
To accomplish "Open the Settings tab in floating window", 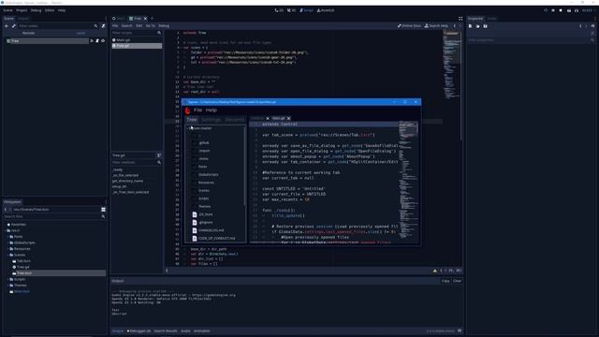I will pyautogui.click(x=211, y=120).
